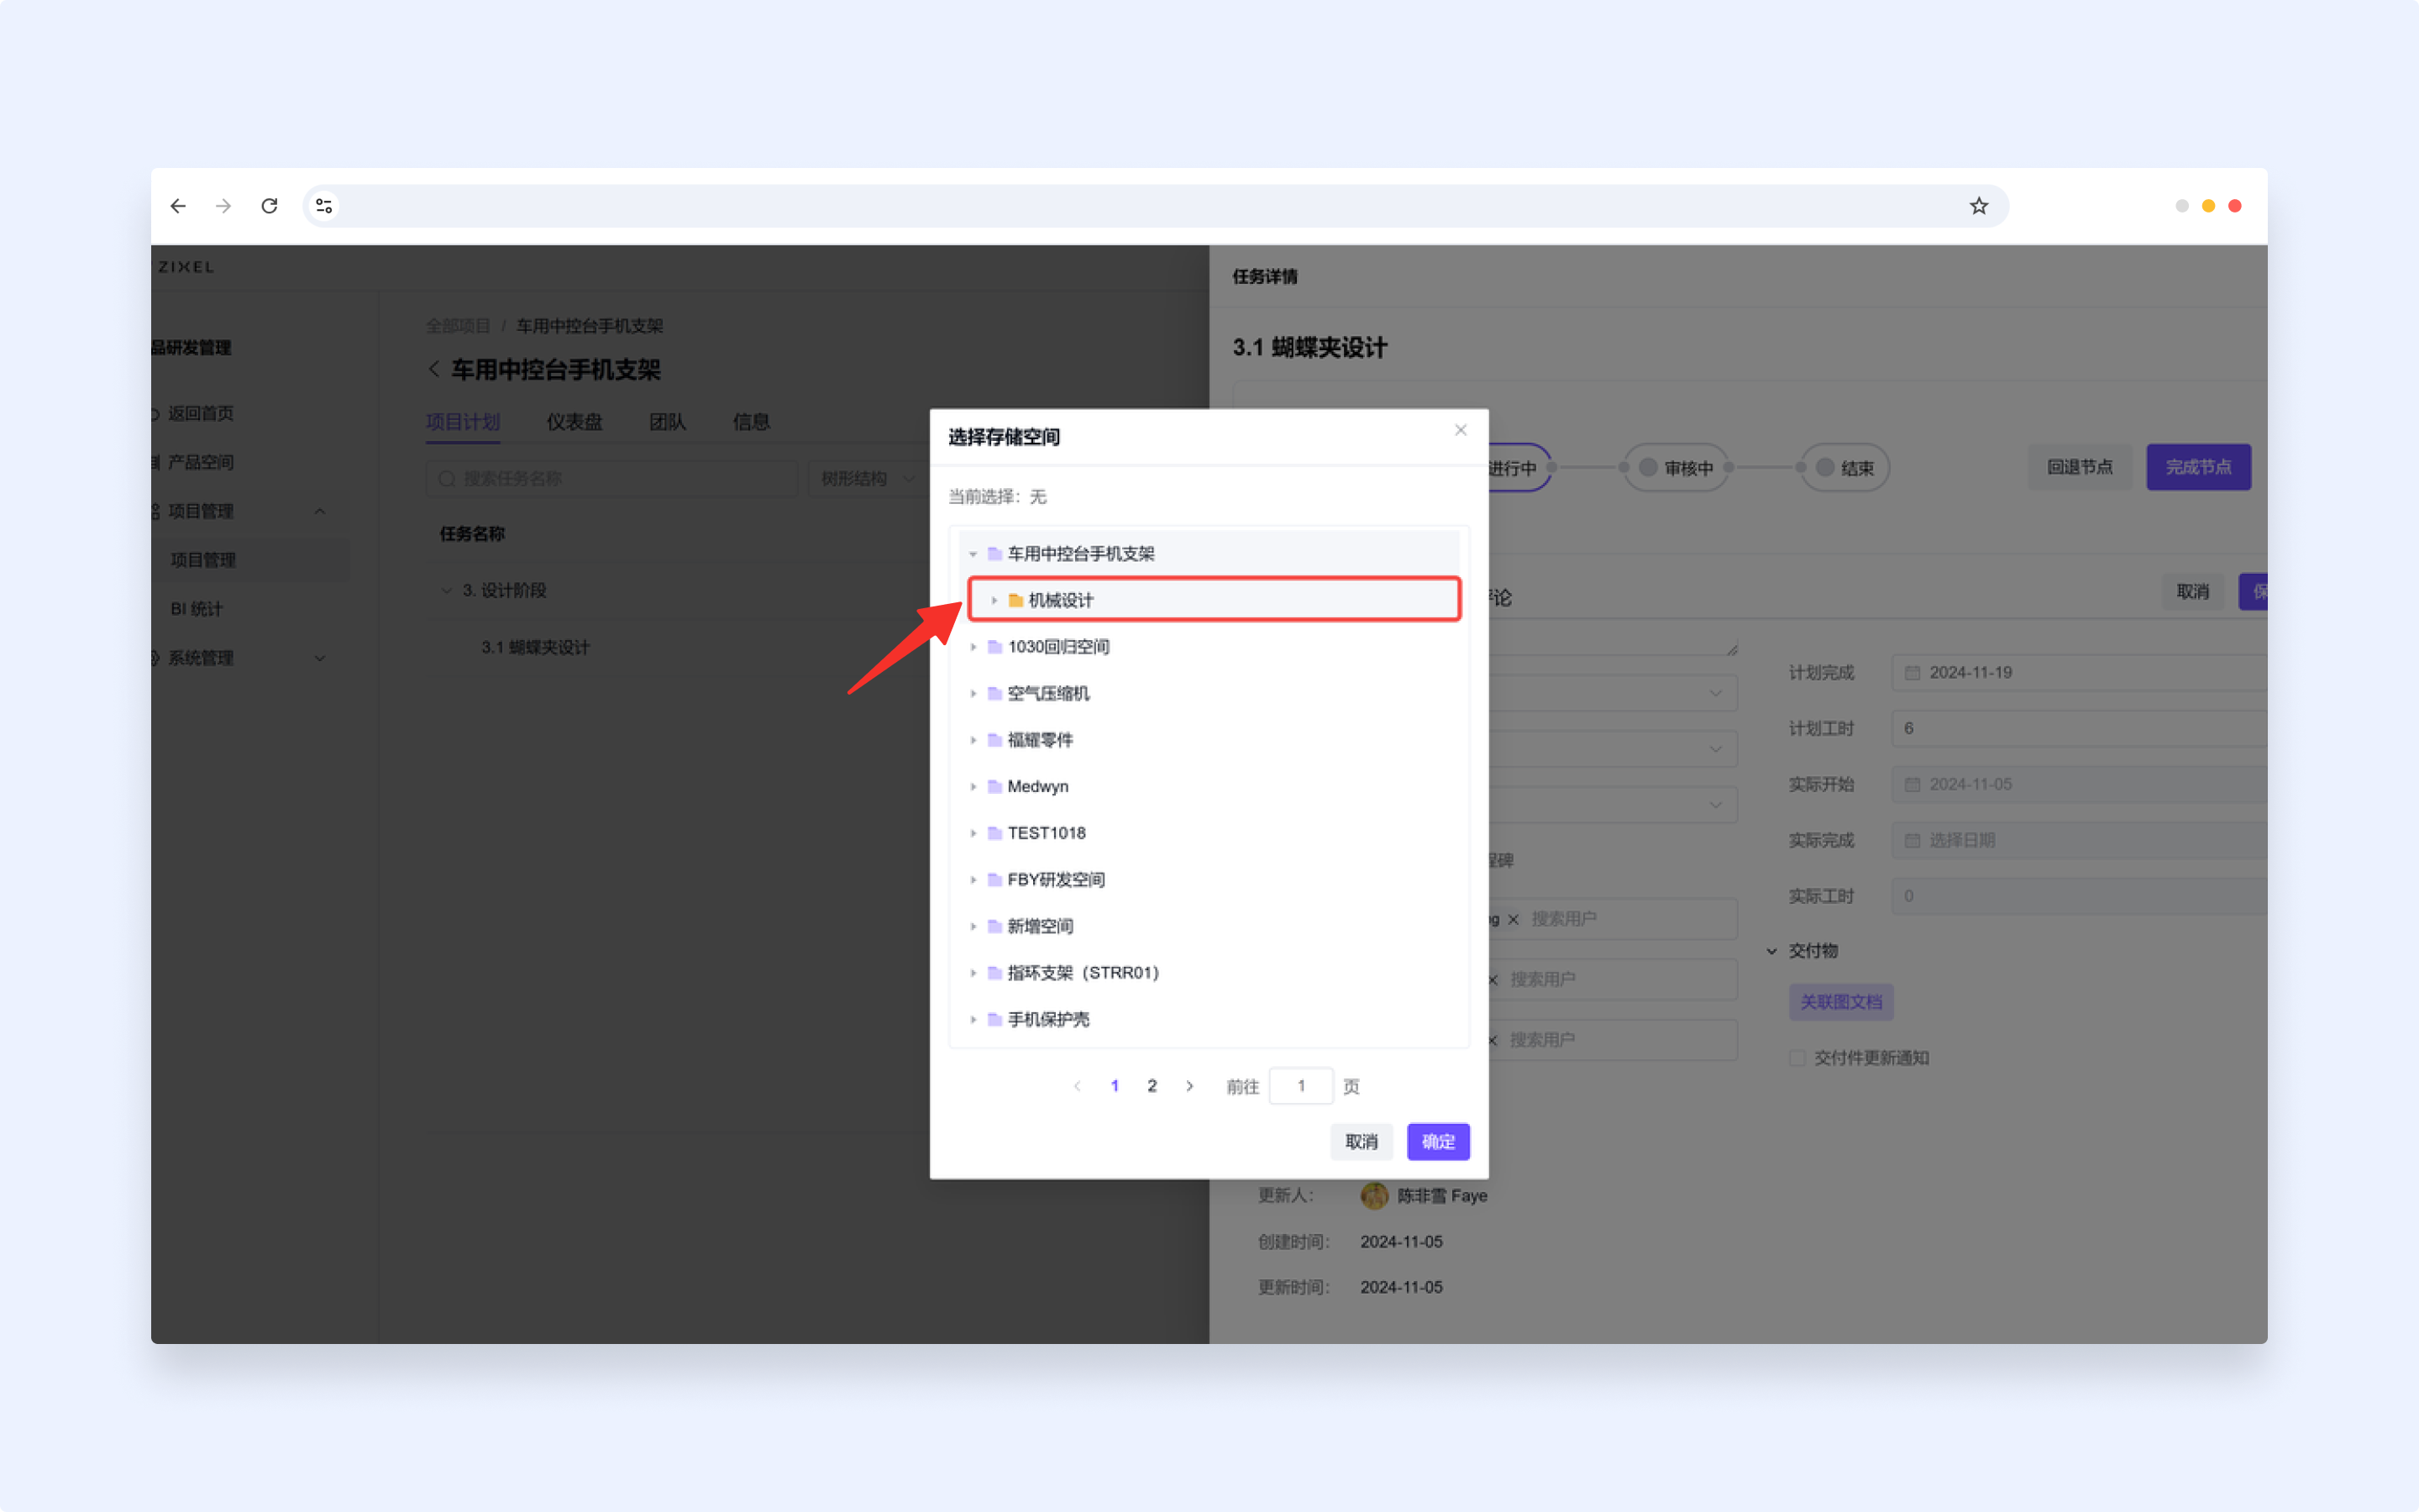
Task: Expand the 新增空间 node
Action: (x=973, y=926)
